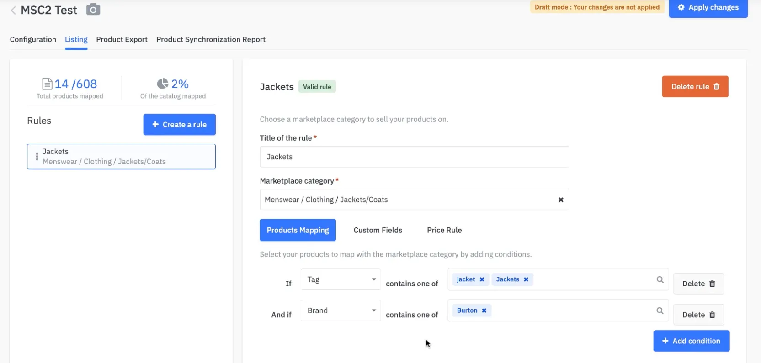This screenshot has height=363, width=761.
Task: Click the document icon beside 14 /608
Action: (x=47, y=84)
